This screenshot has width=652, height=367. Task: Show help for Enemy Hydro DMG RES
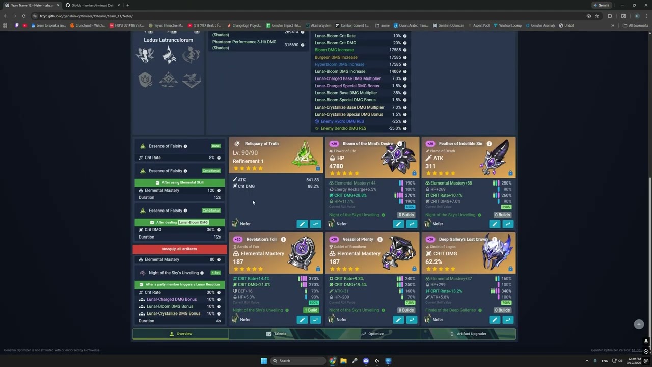405,121
